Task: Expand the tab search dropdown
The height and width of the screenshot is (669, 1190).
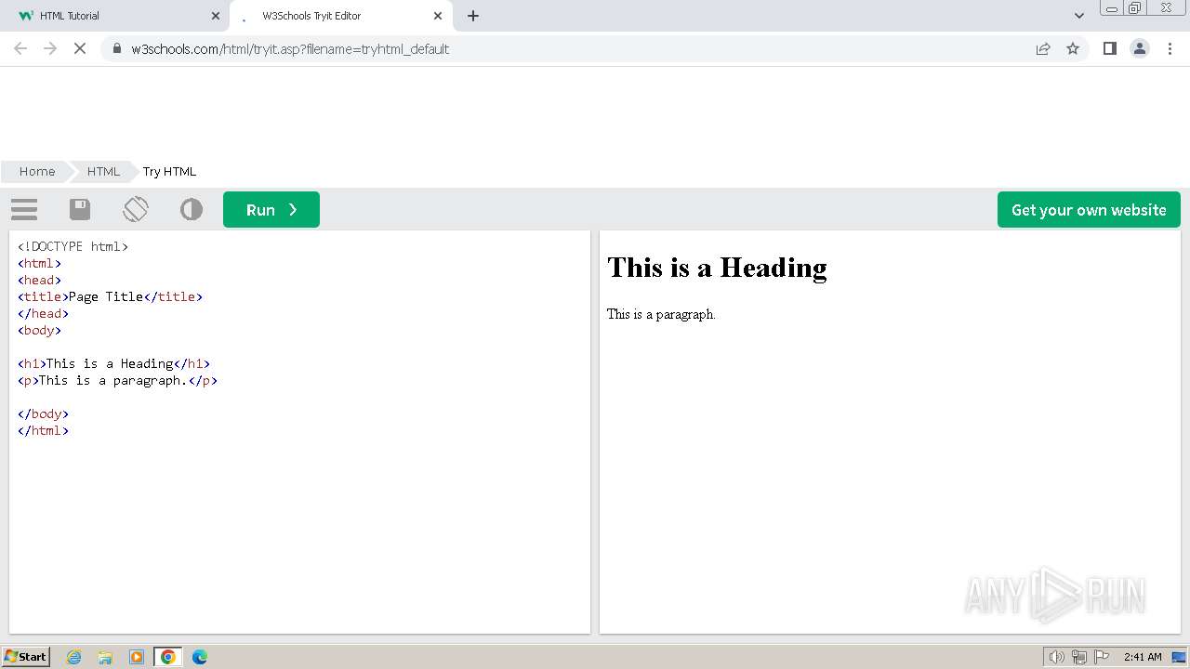Action: click(x=1078, y=16)
